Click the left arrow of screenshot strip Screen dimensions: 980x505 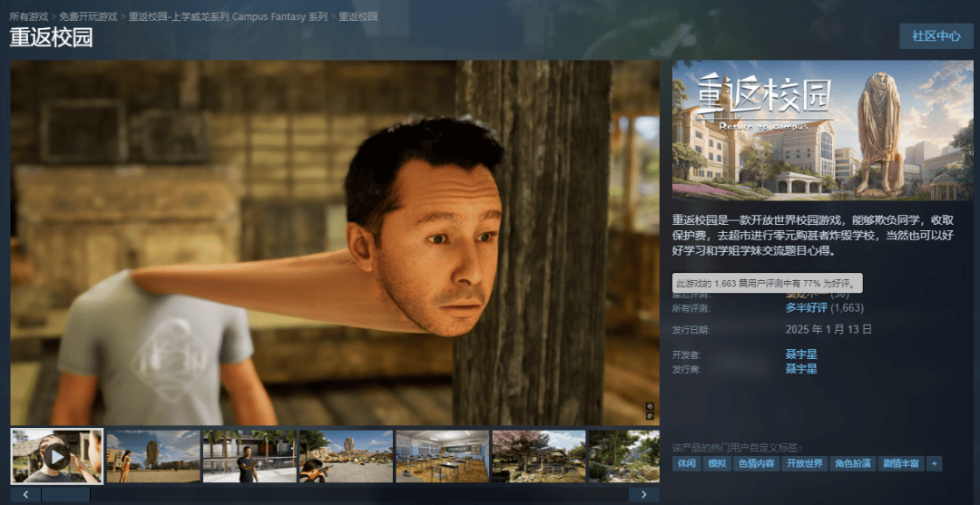coord(25,494)
